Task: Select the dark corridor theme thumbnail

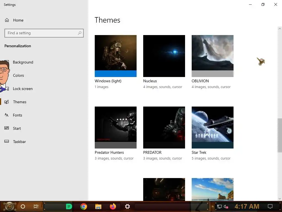Action: pyautogui.click(x=164, y=189)
